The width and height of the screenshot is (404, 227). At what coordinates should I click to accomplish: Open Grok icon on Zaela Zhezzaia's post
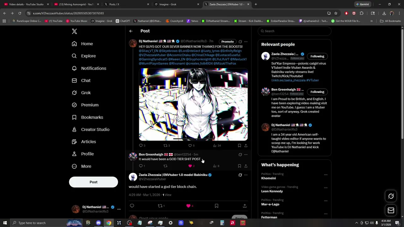tap(240, 175)
